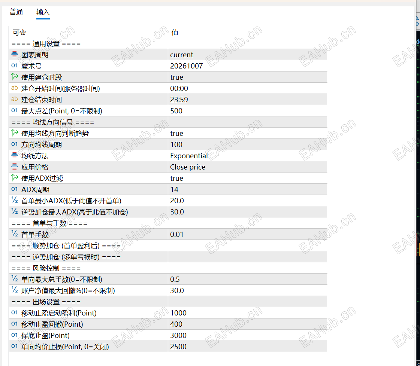This screenshot has height=366, width=420.
Task: Click the integer icon beside 方向均线周期
Action: (15, 144)
